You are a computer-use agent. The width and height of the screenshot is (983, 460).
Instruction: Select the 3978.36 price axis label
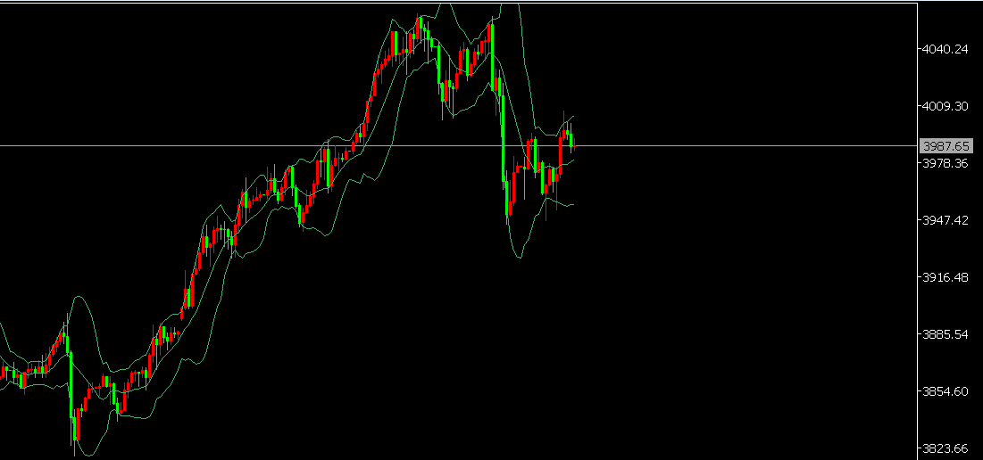pos(945,163)
